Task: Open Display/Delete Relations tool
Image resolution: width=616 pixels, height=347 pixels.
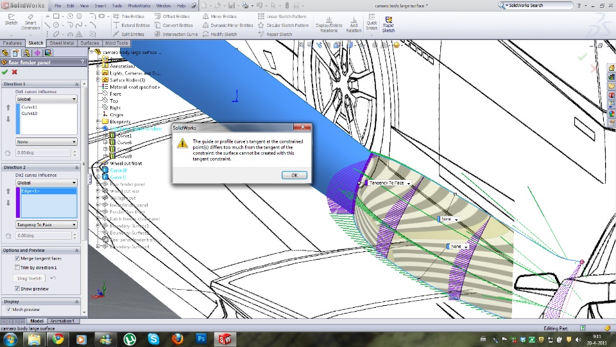Action: click(x=329, y=24)
